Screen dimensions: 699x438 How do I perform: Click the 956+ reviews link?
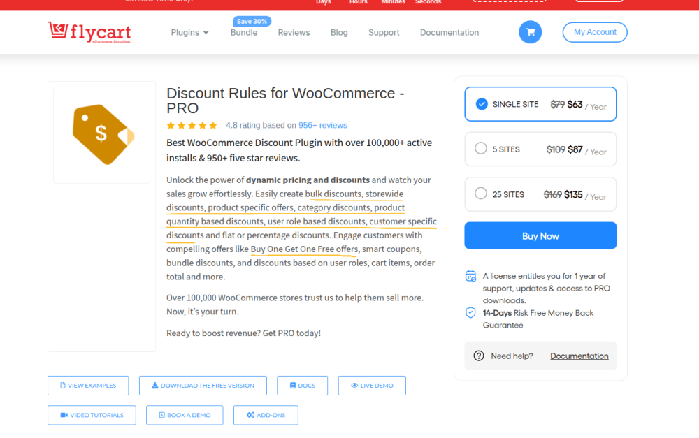coord(322,126)
